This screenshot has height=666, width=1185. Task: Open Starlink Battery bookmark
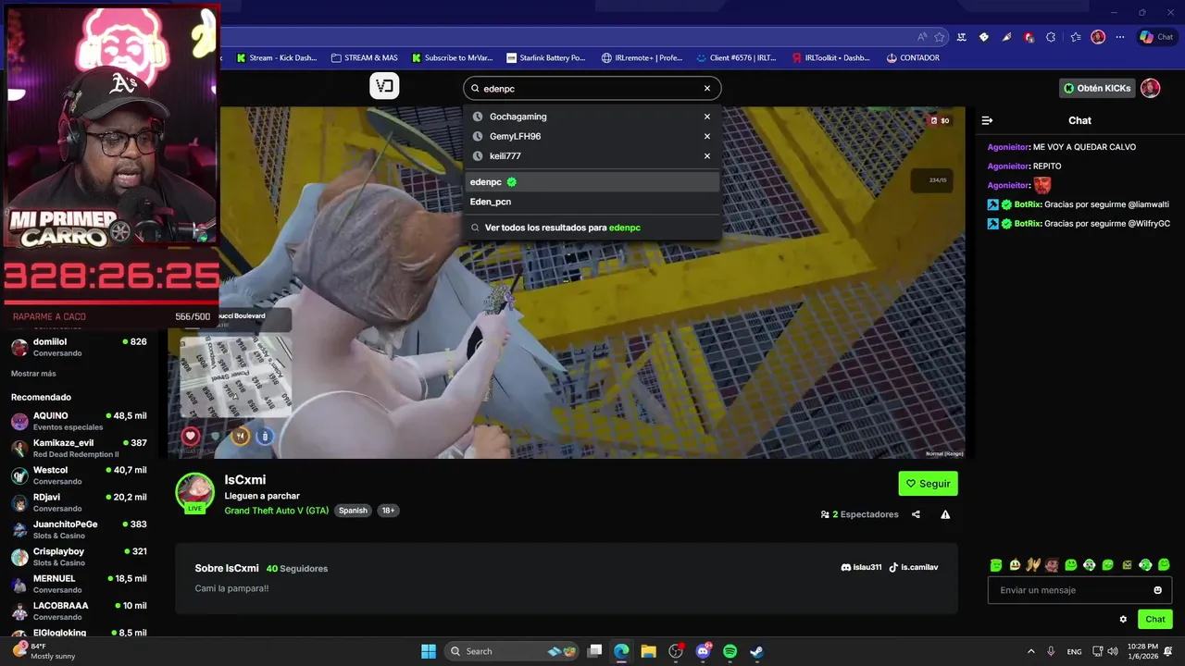[545, 57]
